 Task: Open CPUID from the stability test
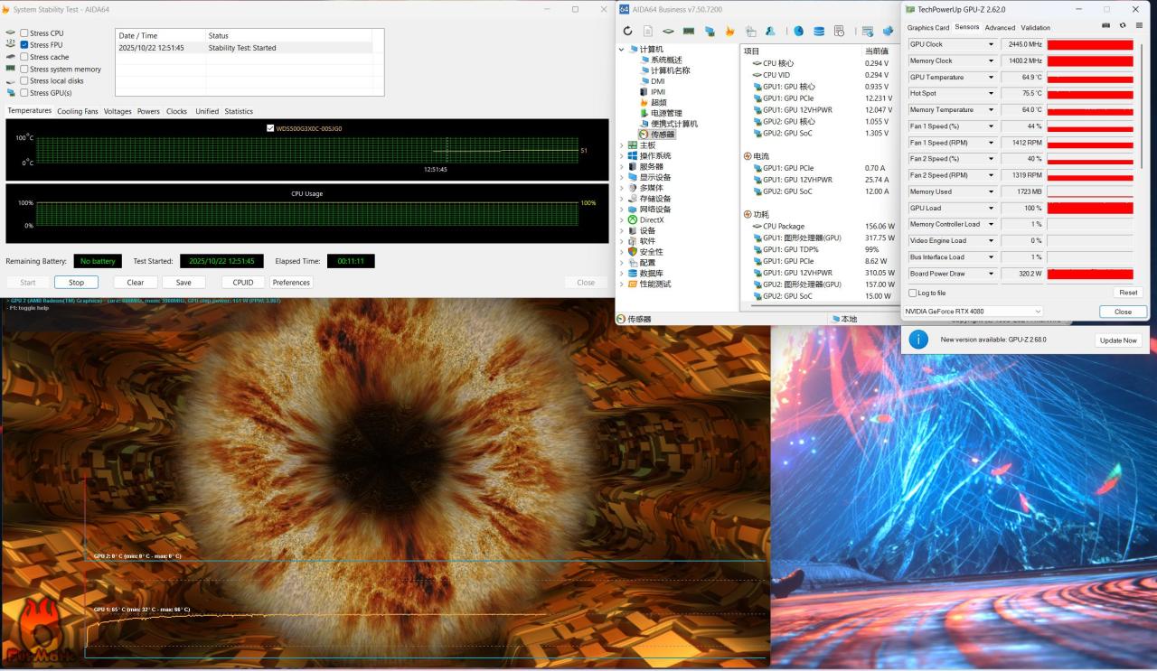click(x=243, y=283)
